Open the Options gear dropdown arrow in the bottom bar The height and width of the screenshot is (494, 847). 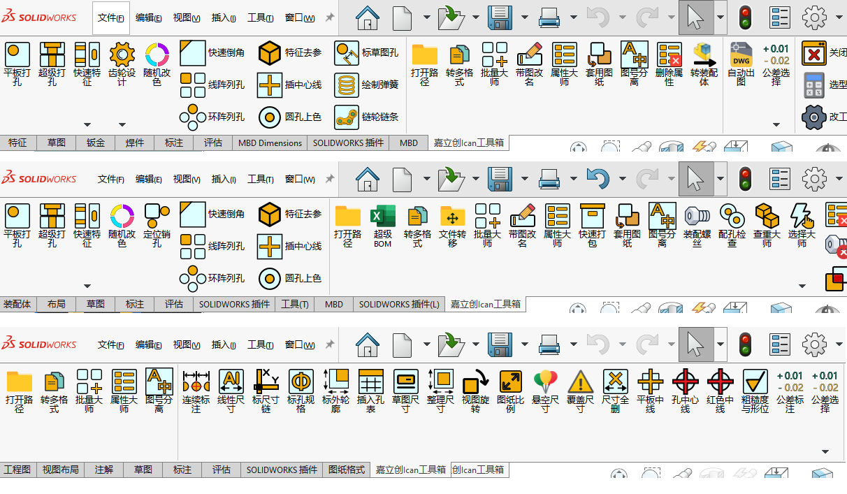point(839,344)
